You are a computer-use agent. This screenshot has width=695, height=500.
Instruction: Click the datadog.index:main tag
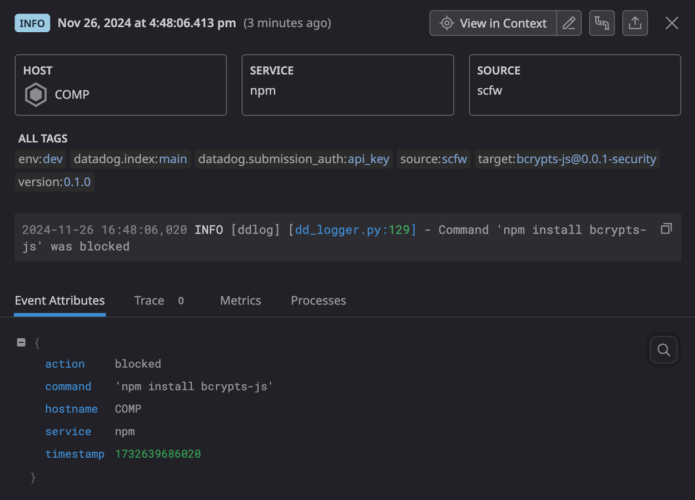click(130, 159)
